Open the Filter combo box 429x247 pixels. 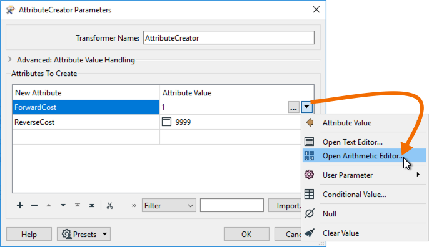[169, 205]
